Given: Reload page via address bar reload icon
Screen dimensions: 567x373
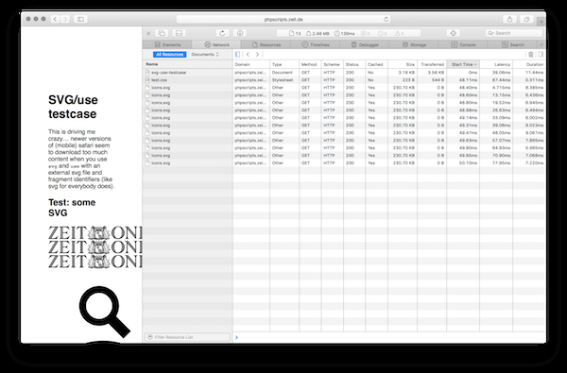Looking at the screenshot, I should tap(386, 19).
